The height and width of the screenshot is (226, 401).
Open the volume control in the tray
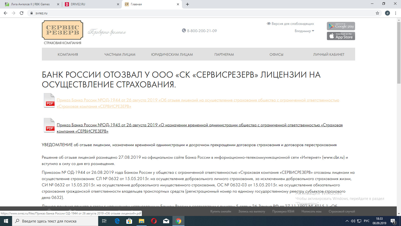point(353,221)
